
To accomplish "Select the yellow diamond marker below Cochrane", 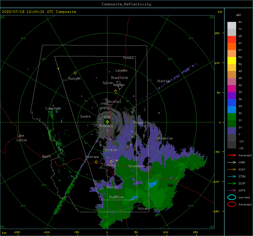I will click(96, 162).
